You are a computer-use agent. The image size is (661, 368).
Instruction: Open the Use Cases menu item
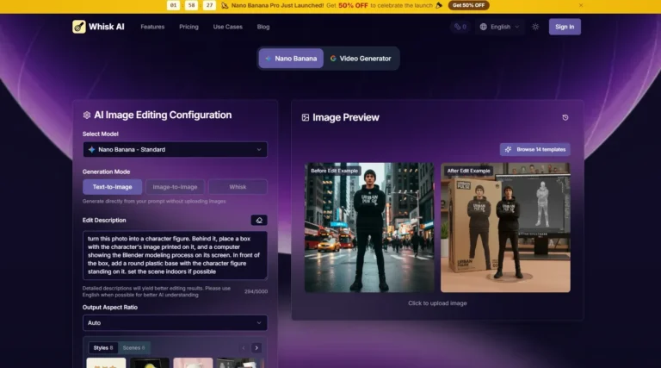(x=227, y=27)
